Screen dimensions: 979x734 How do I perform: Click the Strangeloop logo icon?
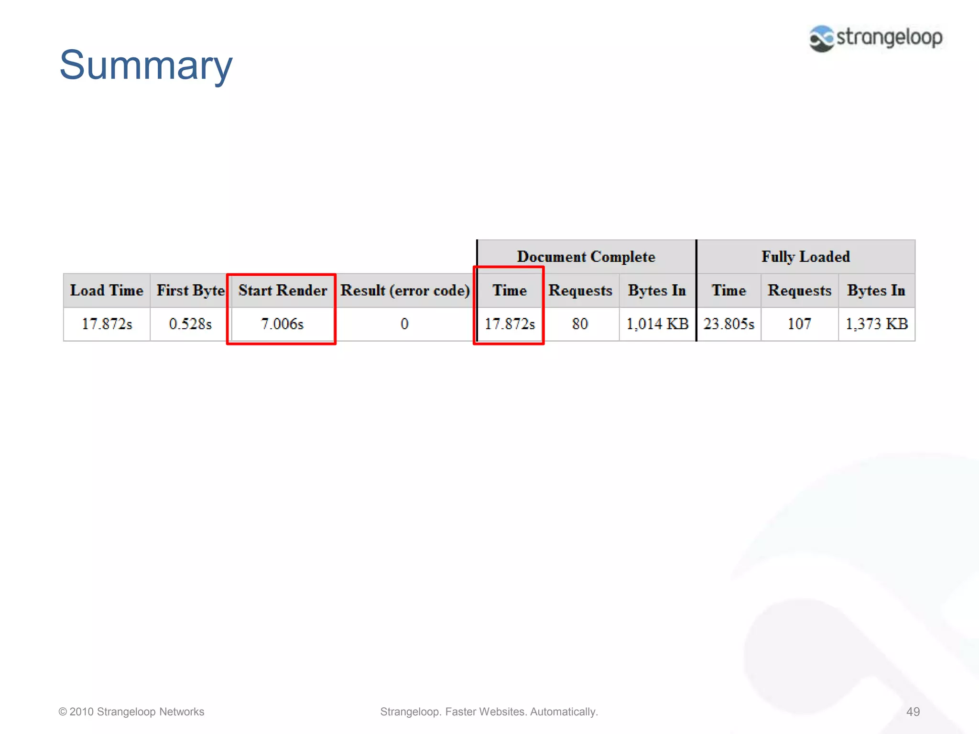pyautogui.click(x=822, y=38)
